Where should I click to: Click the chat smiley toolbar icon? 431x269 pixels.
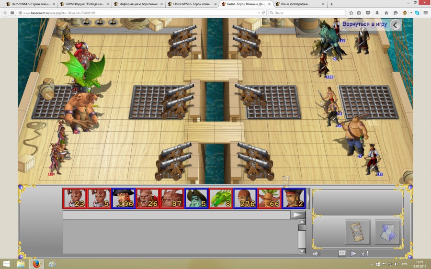[396, 13]
